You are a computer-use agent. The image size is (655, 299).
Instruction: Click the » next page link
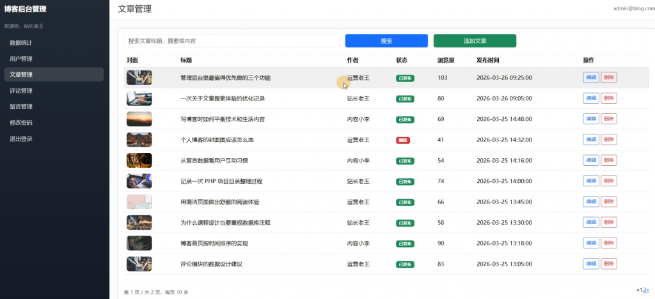pos(648,290)
